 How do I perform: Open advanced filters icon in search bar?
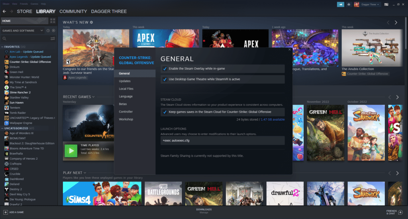(x=53, y=39)
